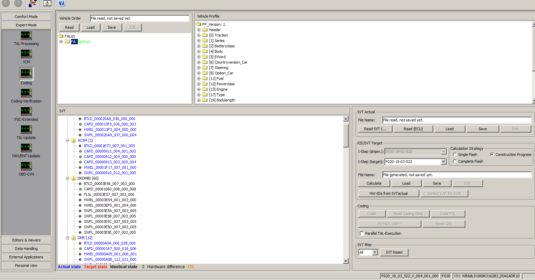Select the Construction Progress radio button
This screenshot has height=280, width=535.
[x=492, y=155]
